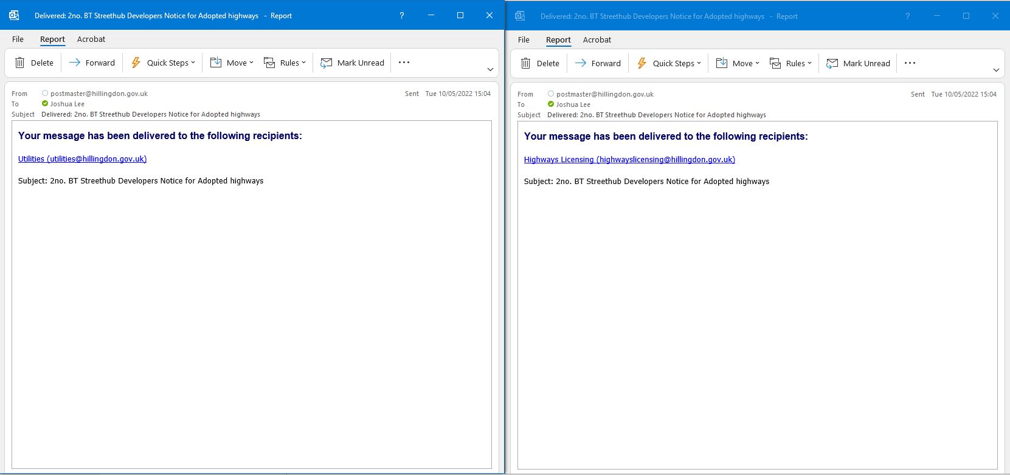Open highwayslicensing@hillingdon.gov.uk recipient link
The image size is (1010, 475).
(629, 159)
